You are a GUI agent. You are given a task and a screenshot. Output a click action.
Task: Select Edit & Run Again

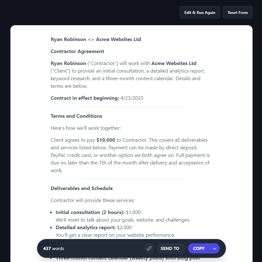pyautogui.click(x=200, y=12)
